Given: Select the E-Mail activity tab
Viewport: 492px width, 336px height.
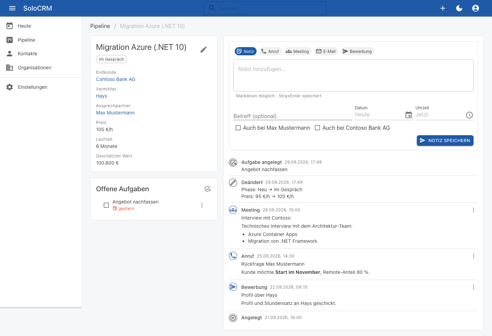Looking at the screenshot, I should pyautogui.click(x=326, y=51).
